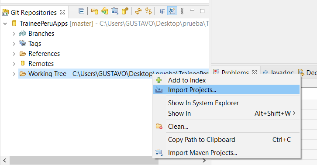Image resolution: width=317 pixels, height=165 pixels.
Task: Choose Clean... from context menu
Action: click(226, 127)
